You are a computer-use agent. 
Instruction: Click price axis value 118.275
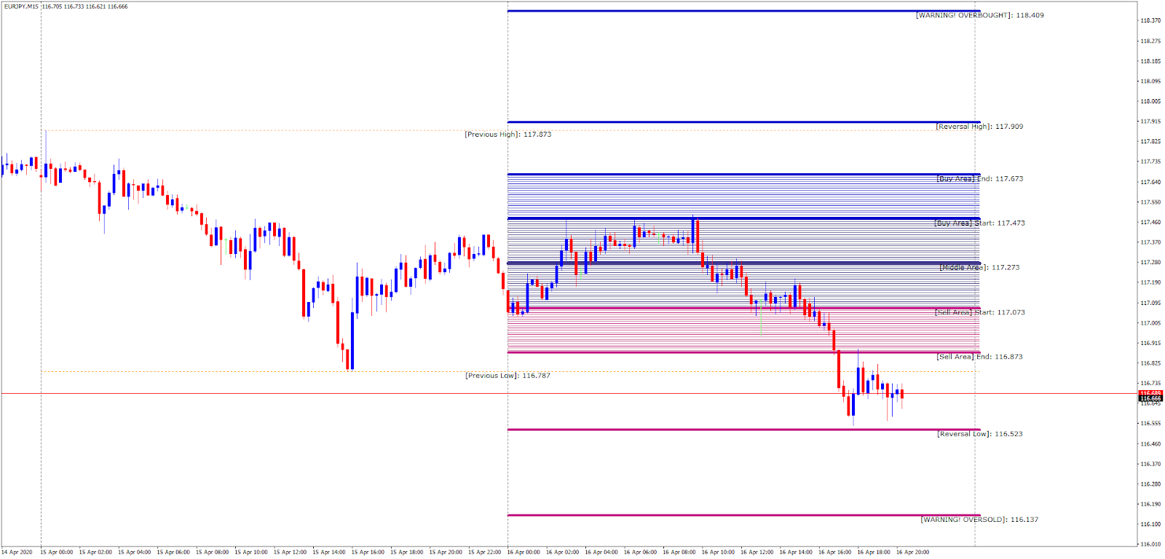tap(1150, 41)
